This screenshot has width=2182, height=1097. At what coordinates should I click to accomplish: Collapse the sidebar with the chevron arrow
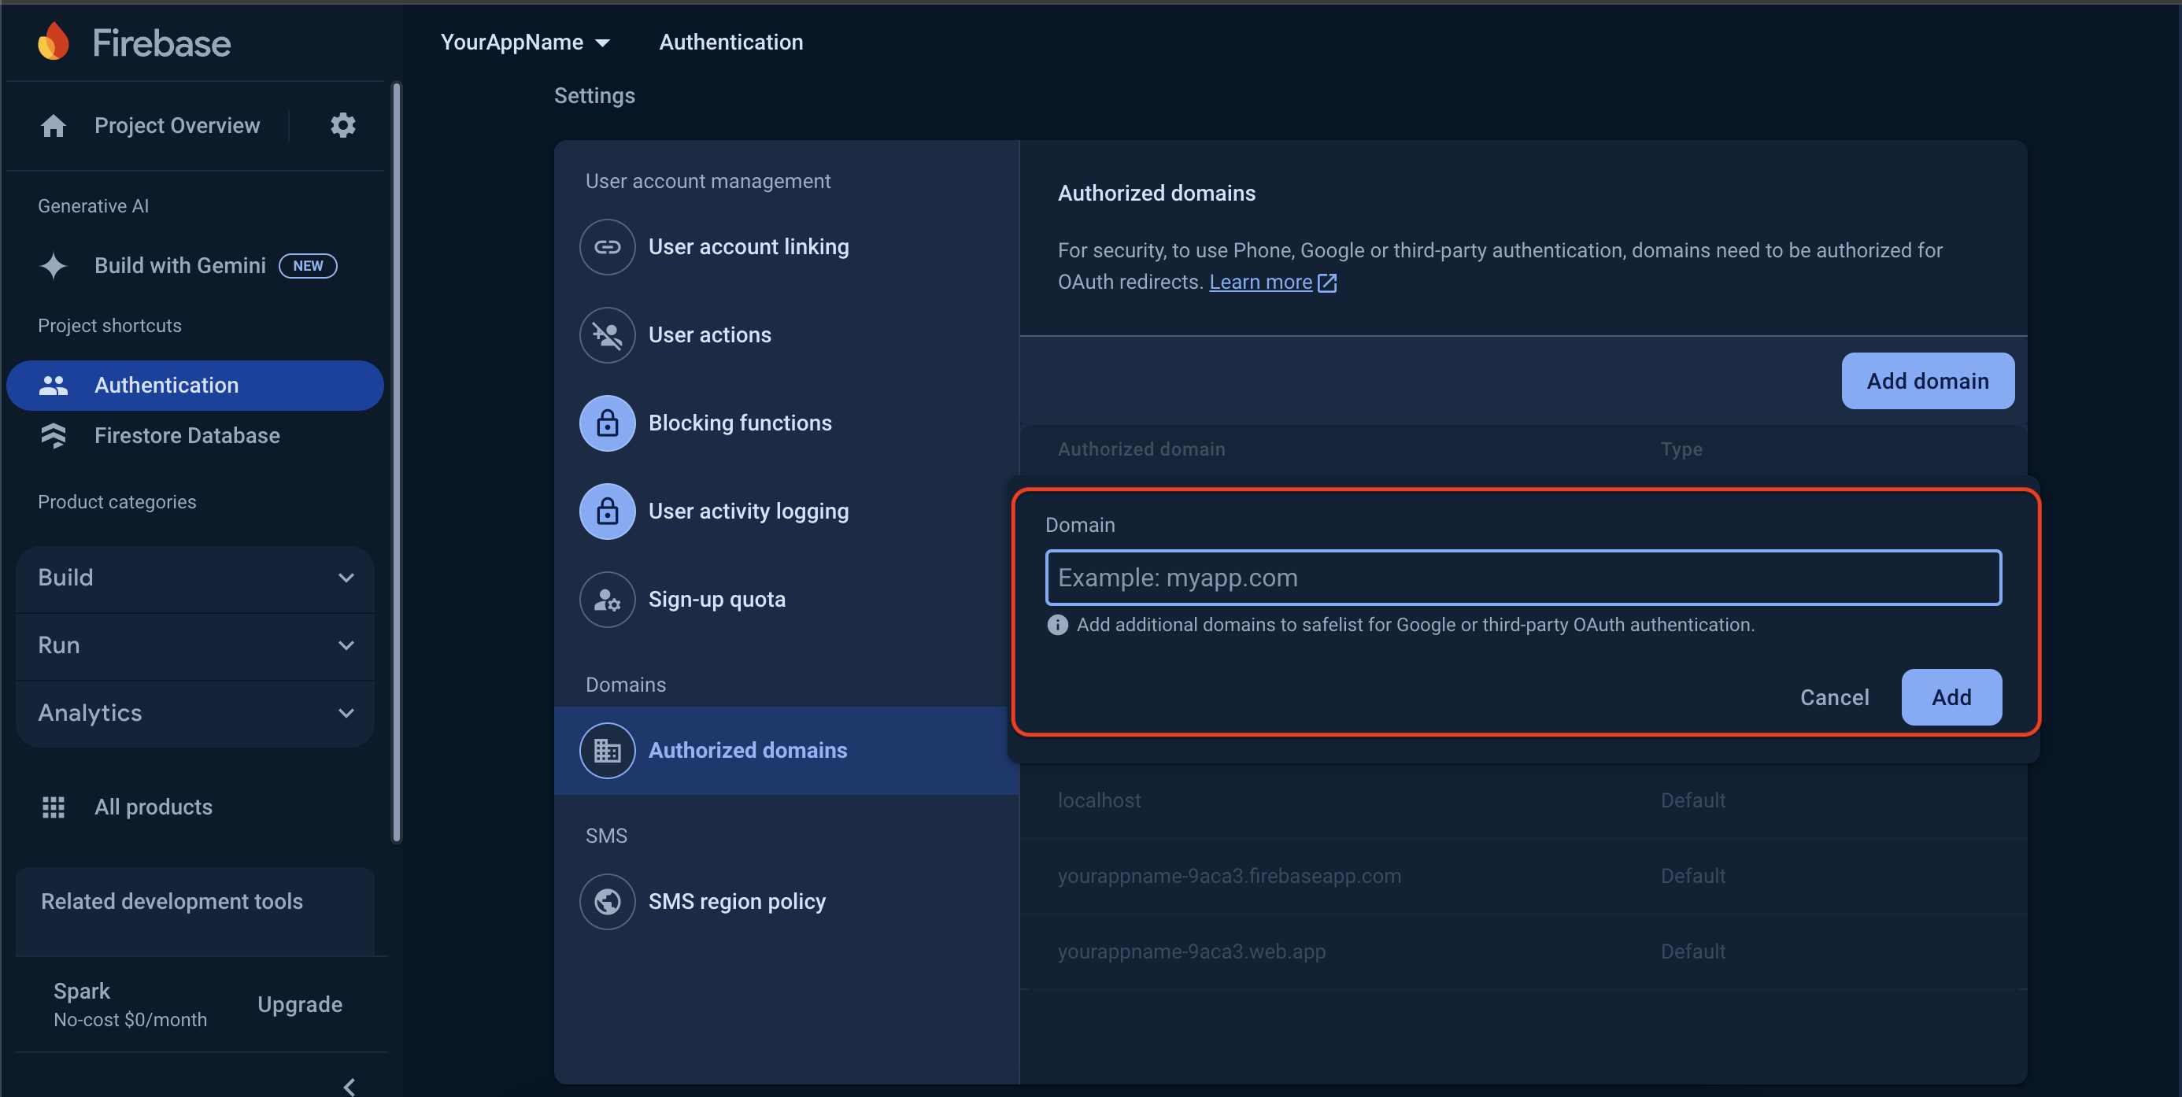[x=349, y=1086]
